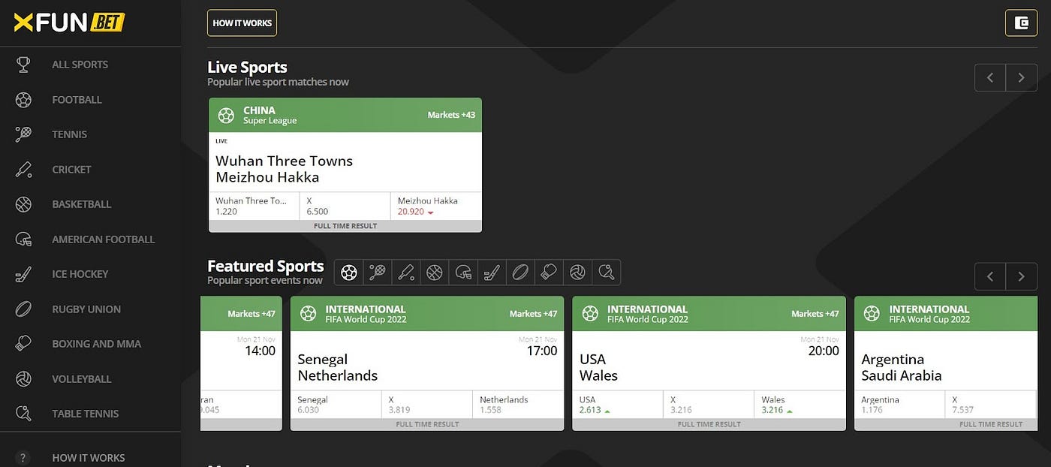
Task: Select the Volleyball icon in sidebar
Action: click(x=23, y=378)
